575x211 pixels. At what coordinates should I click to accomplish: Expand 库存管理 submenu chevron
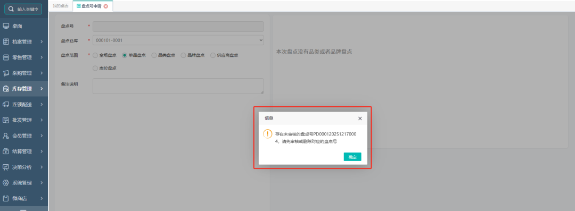coord(42,89)
